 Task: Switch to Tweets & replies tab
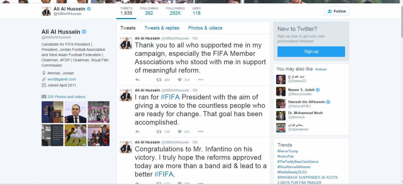pyautogui.click(x=162, y=28)
